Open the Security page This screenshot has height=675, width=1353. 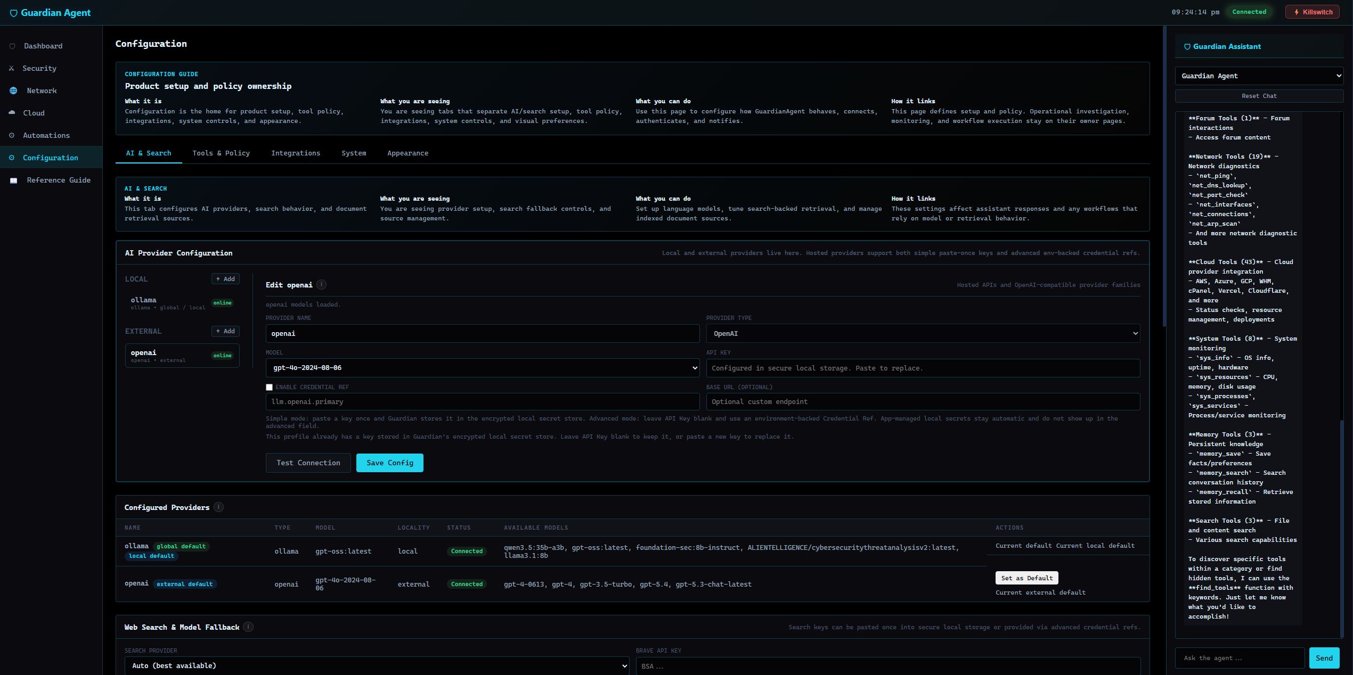[x=51, y=69]
